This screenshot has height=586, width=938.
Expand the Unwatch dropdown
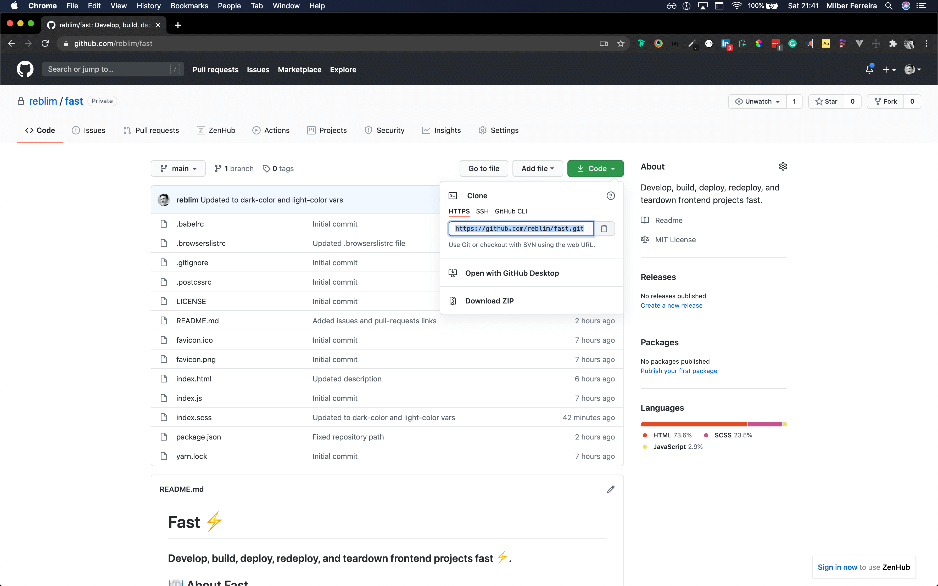tap(757, 101)
